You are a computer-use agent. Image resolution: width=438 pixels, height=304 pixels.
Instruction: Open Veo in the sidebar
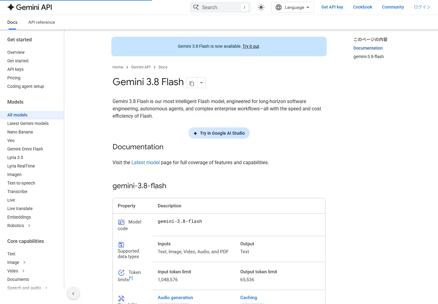11,140
